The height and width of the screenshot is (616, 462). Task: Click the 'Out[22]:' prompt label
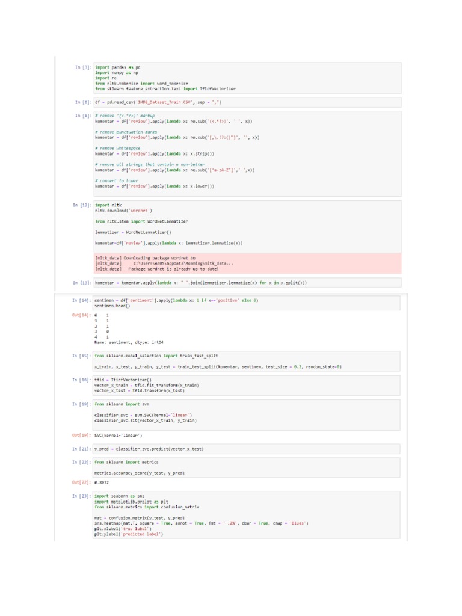(x=81, y=482)
